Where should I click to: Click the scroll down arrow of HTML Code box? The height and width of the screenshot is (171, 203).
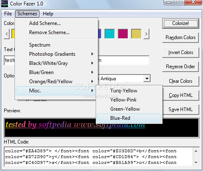point(196,163)
